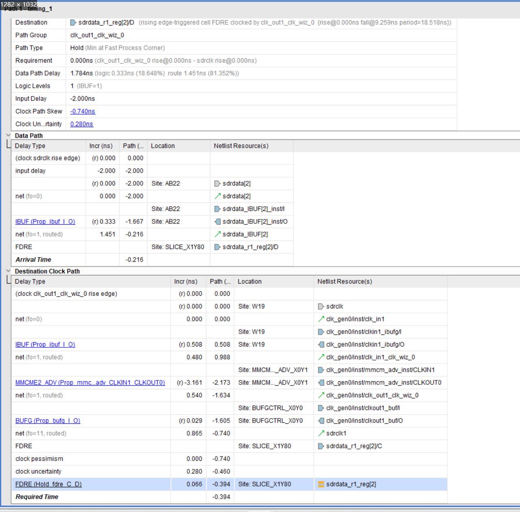Click the port icon beside sdrclk
This screenshot has width=520, height=512.
click(x=321, y=306)
